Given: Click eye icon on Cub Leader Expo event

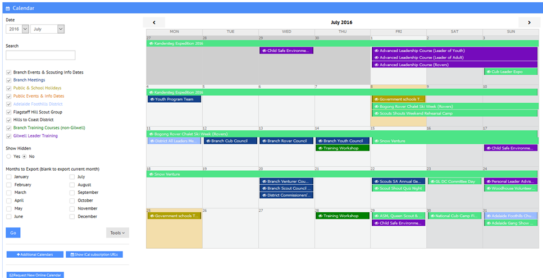Looking at the screenshot, I should (x=489, y=72).
